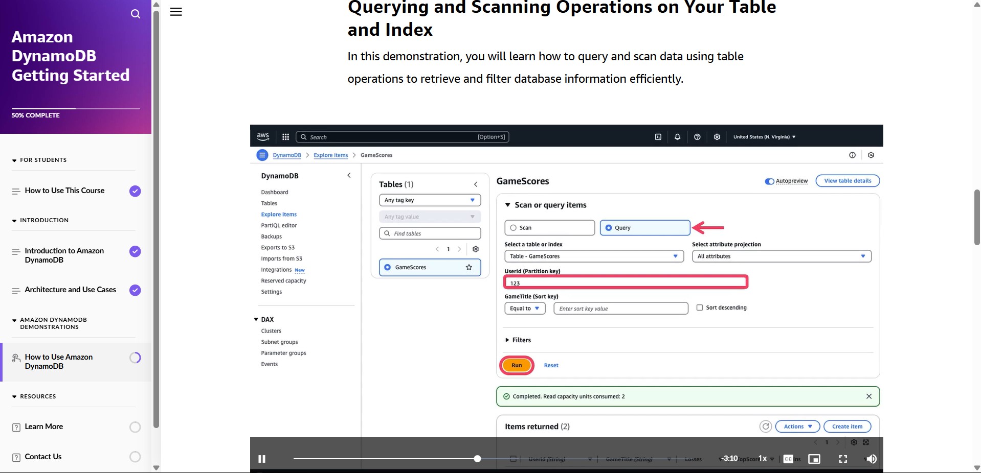Click the UserId partition key field
This screenshot has width=981, height=473.
coord(626,282)
